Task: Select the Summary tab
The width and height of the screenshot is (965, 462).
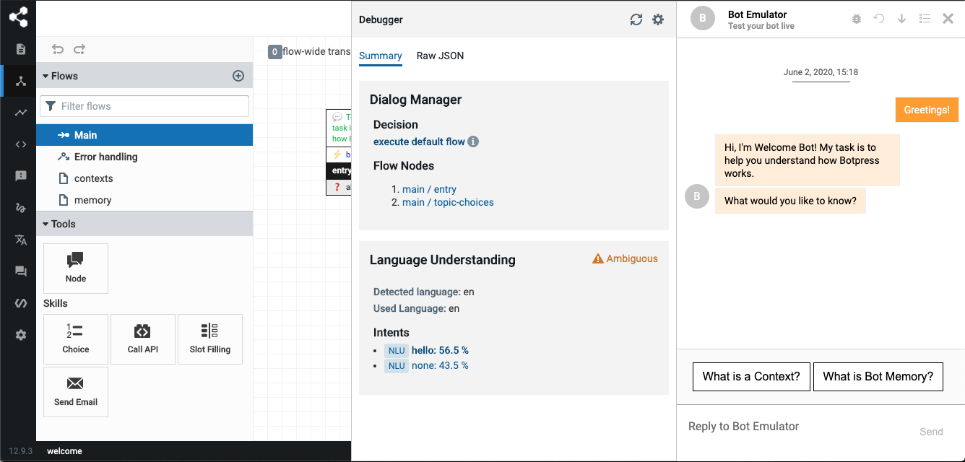Action: point(380,56)
